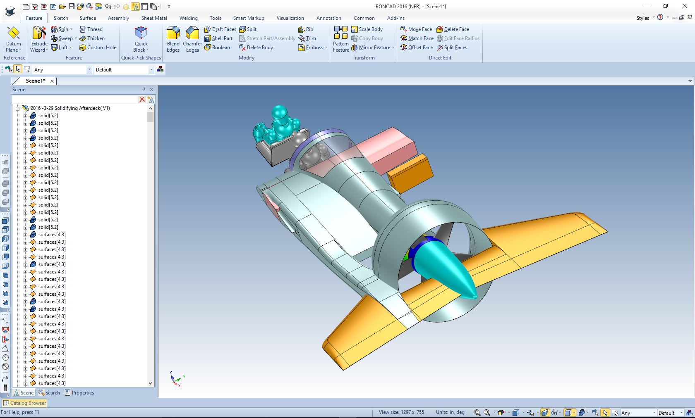Click the scene browser search field
Screen dimensions: 695x418
click(74, 99)
